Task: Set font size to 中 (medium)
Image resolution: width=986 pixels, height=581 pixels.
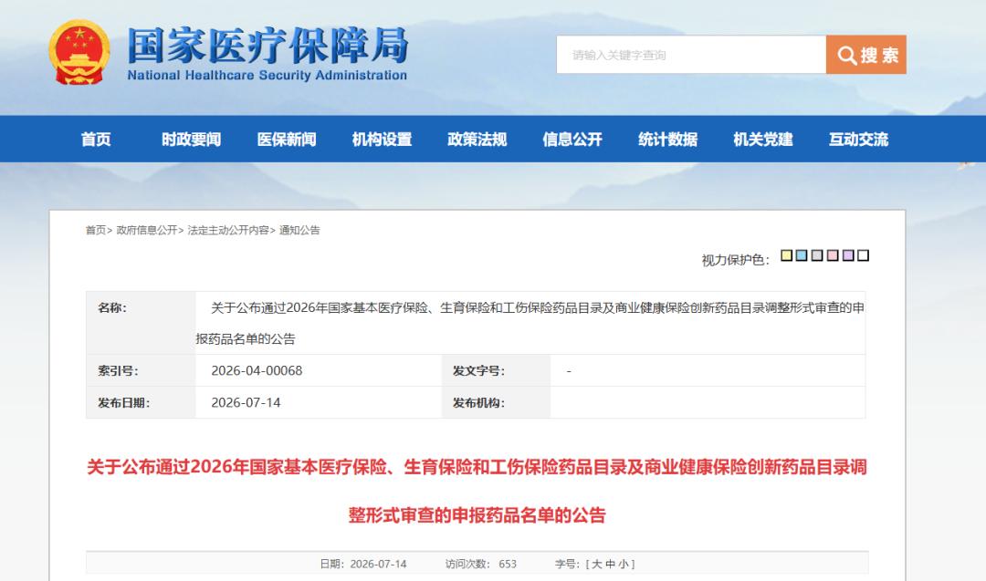Action: [x=610, y=564]
